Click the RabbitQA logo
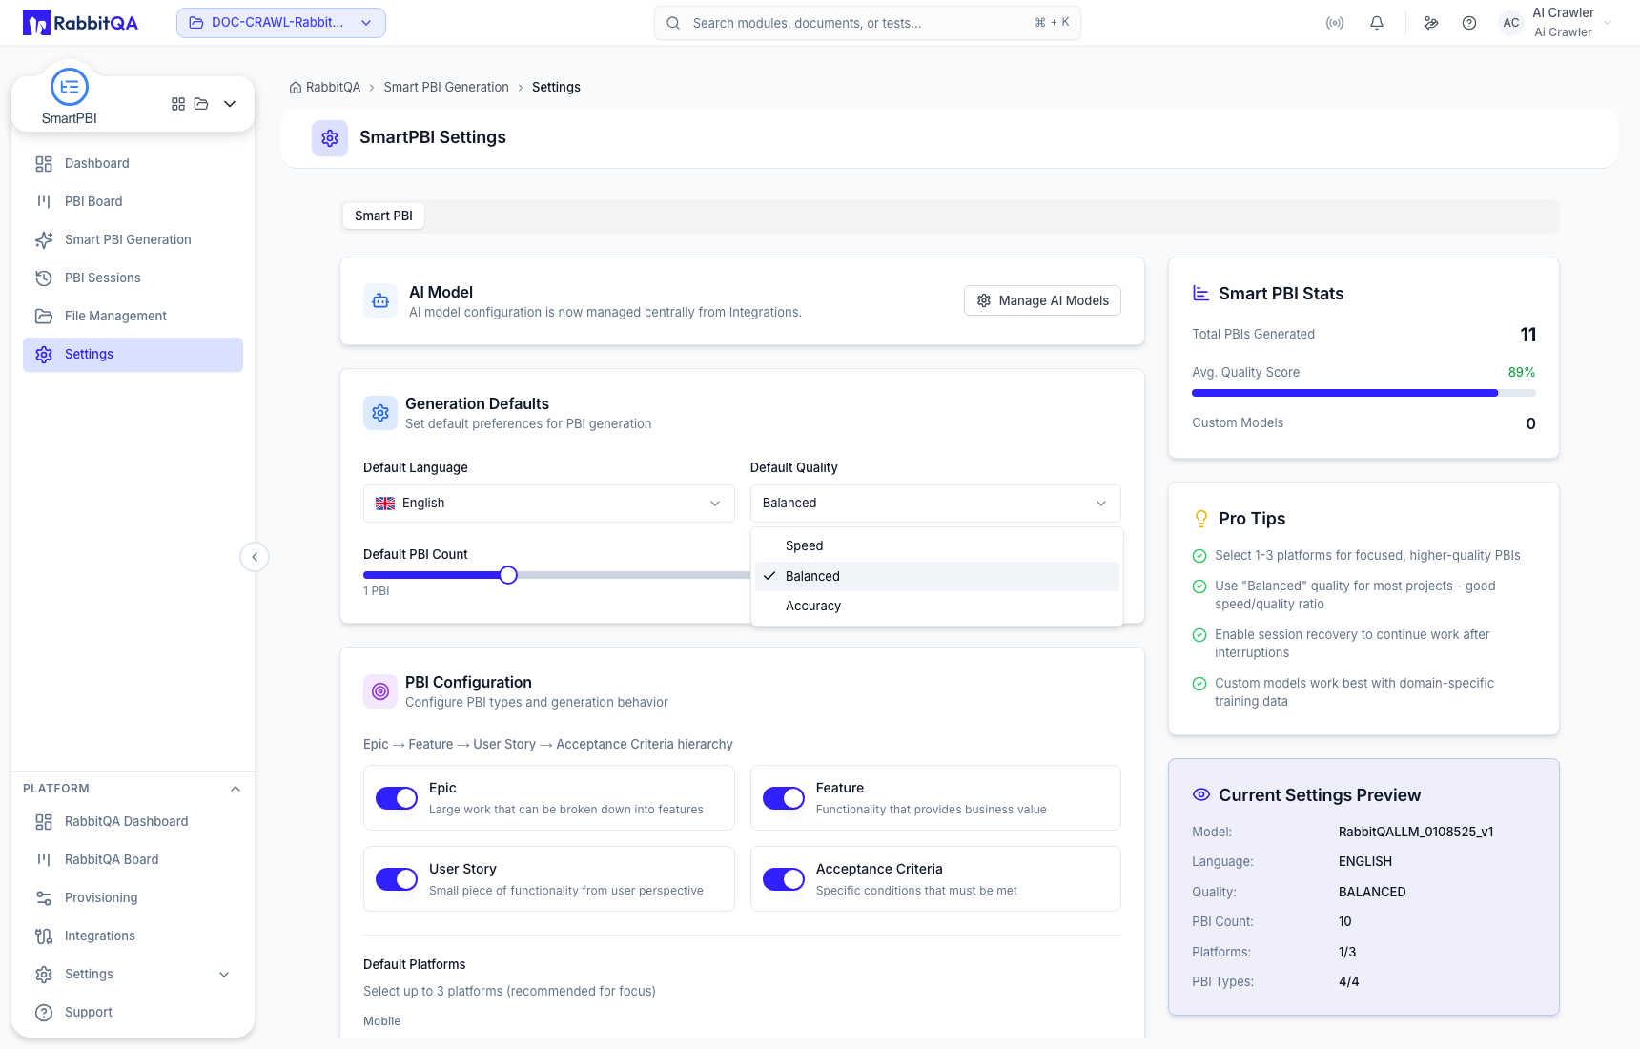The width and height of the screenshot is (1640, 1049). (80, 23)
